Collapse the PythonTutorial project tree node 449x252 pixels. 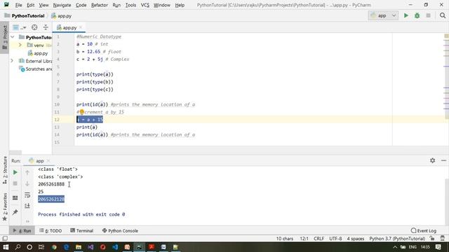coord(13,37)
